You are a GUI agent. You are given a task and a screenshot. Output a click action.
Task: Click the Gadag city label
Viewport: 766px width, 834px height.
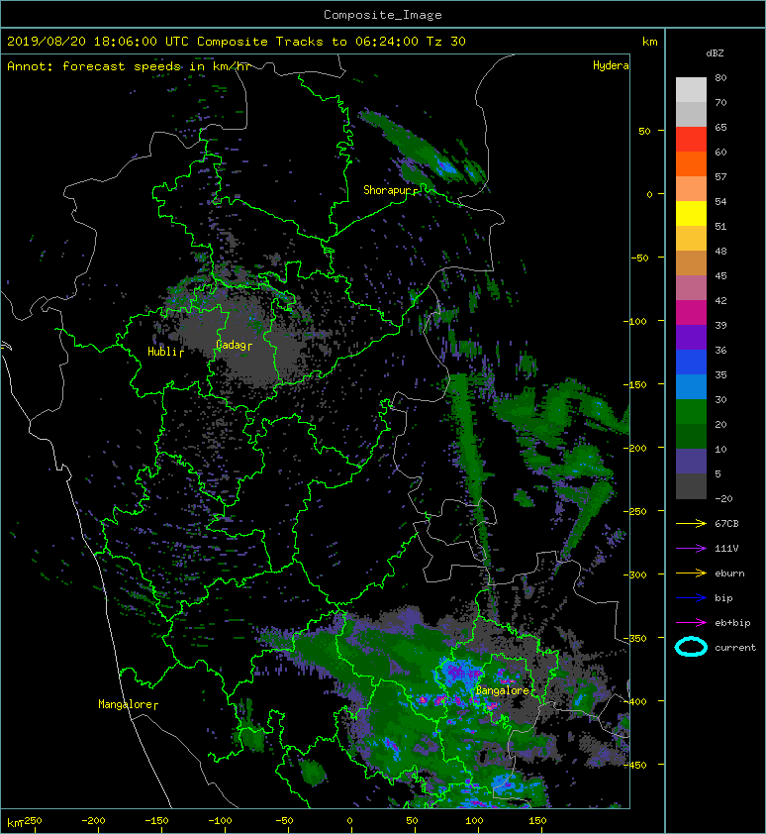click(x=231, y=345)
